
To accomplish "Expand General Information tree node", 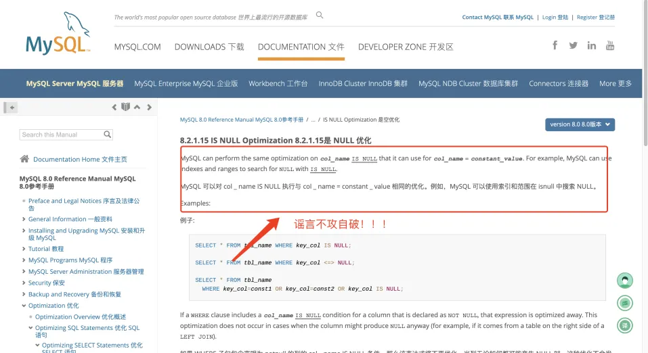I will (24, 219).
